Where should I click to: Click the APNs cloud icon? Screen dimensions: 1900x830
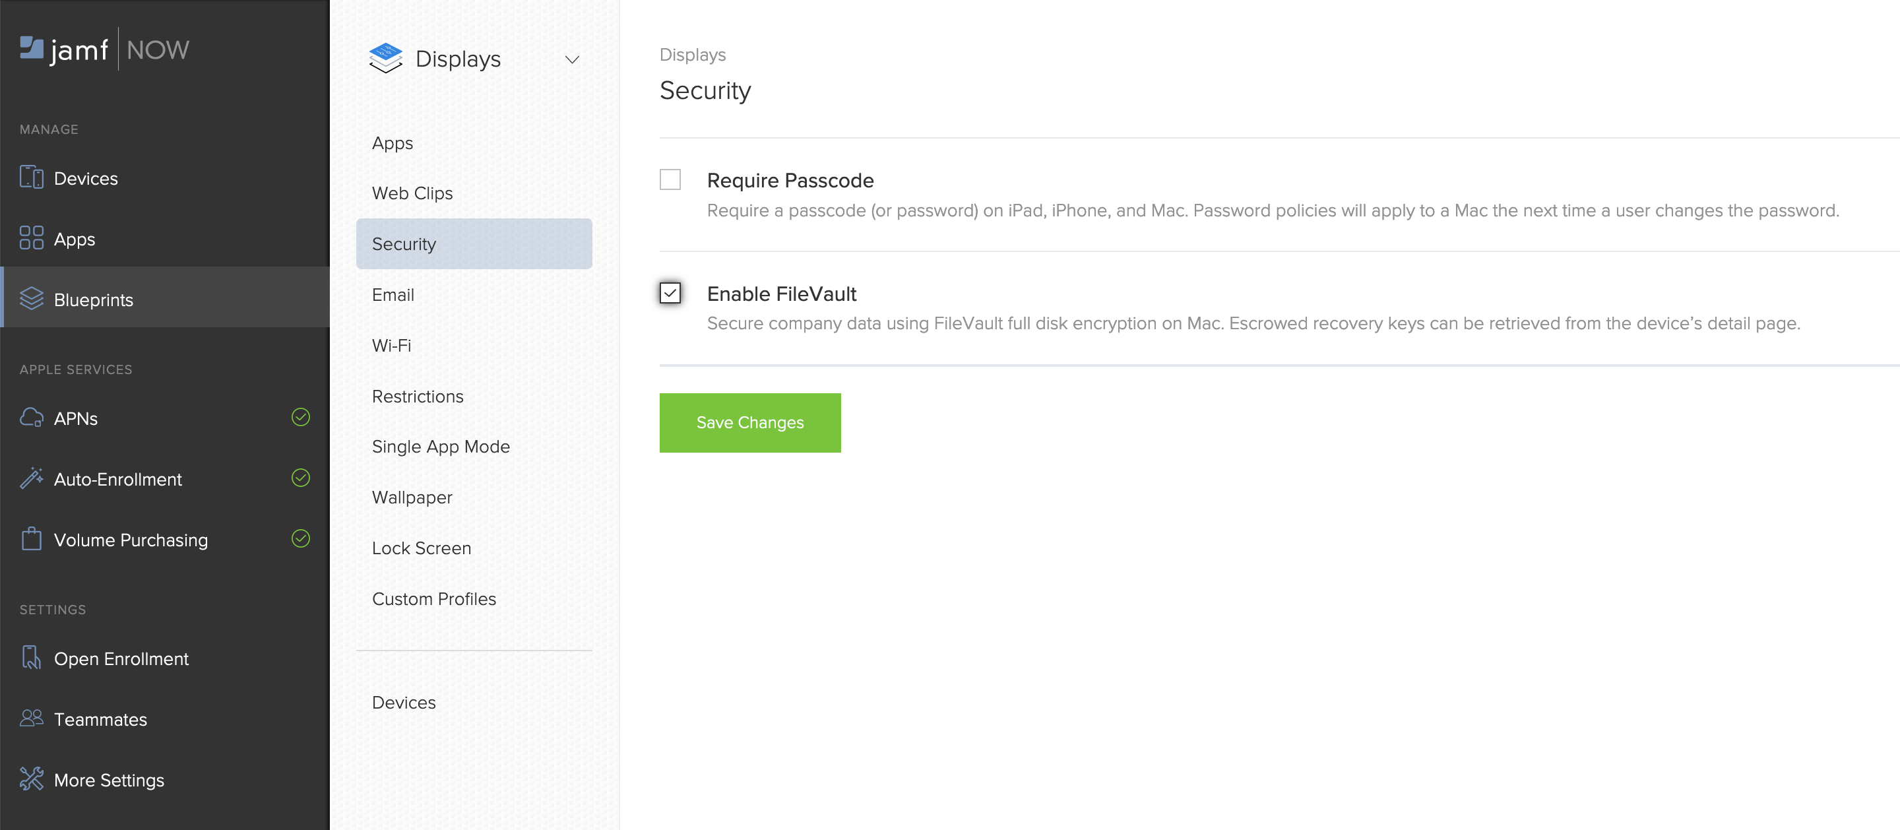click(x=30, y=418)
